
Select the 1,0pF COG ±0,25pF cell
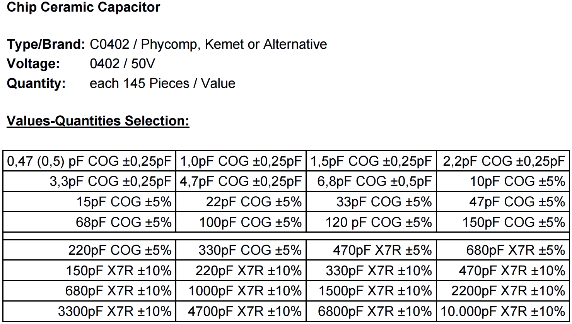point(241,161)
